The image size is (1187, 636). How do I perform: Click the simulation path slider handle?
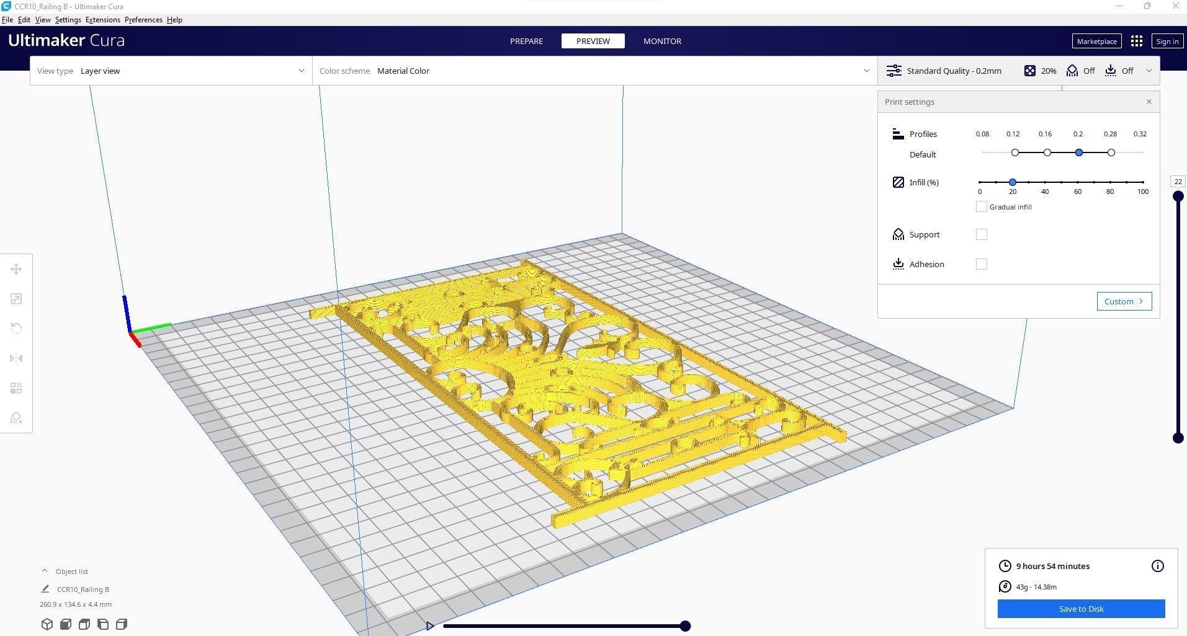[x=685, y=626]
